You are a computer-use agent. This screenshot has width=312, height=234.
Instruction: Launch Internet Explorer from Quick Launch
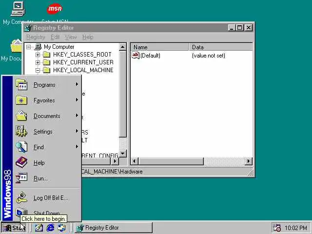click(50, 228)
